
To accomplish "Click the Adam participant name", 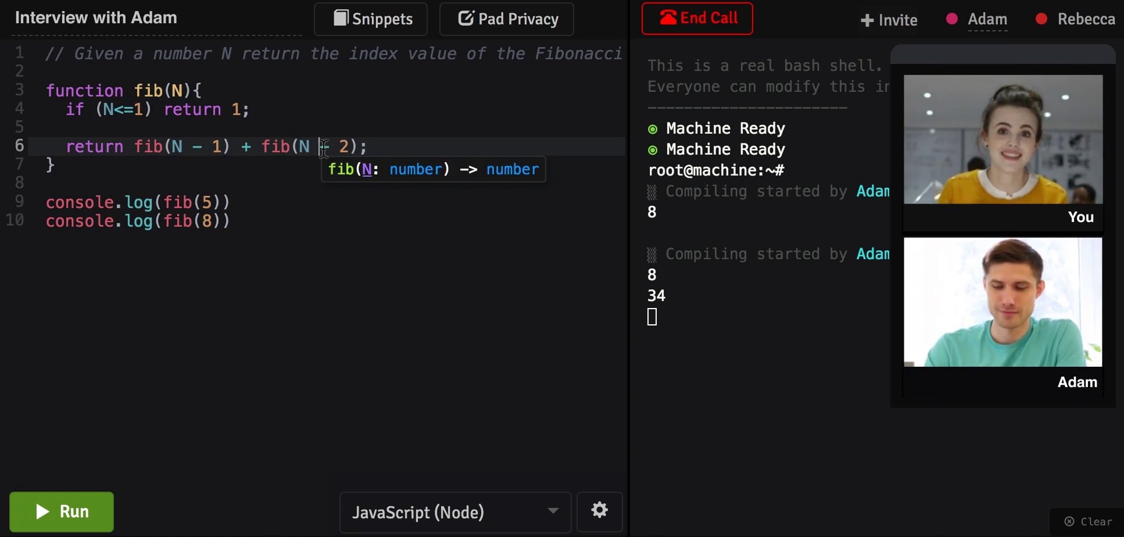I will pyautogui.click(x=987, y=19).
